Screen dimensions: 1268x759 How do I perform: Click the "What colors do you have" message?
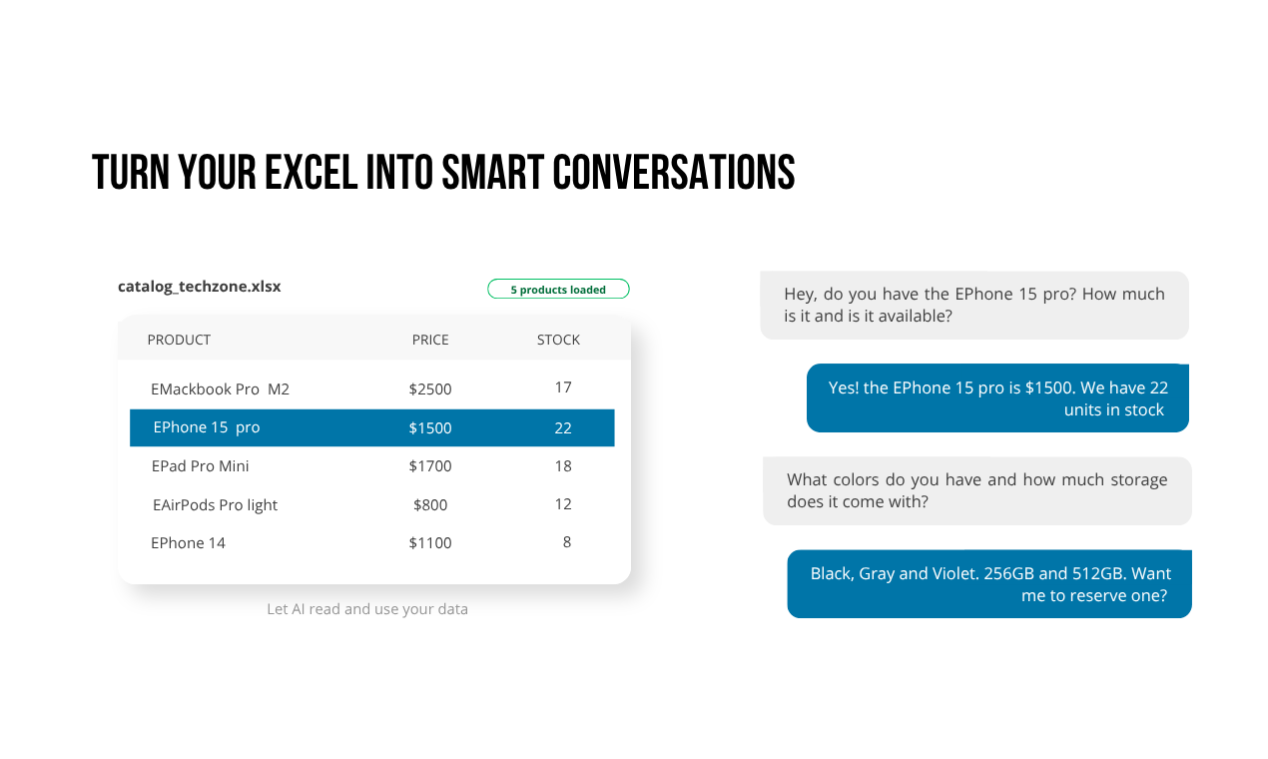click(976, 490)
